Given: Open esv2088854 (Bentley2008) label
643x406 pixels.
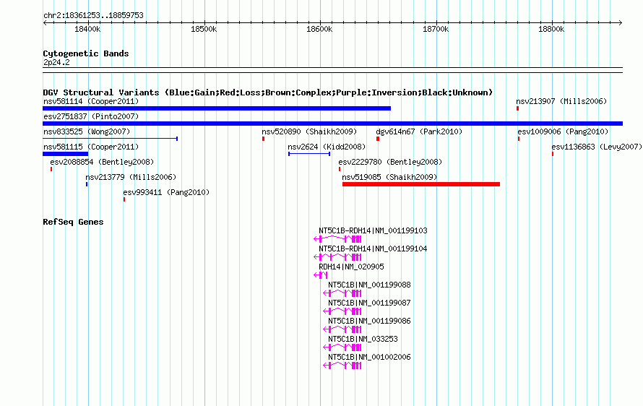Looking at the screenshot, I should pyautogui.click(x=102, y=162).
